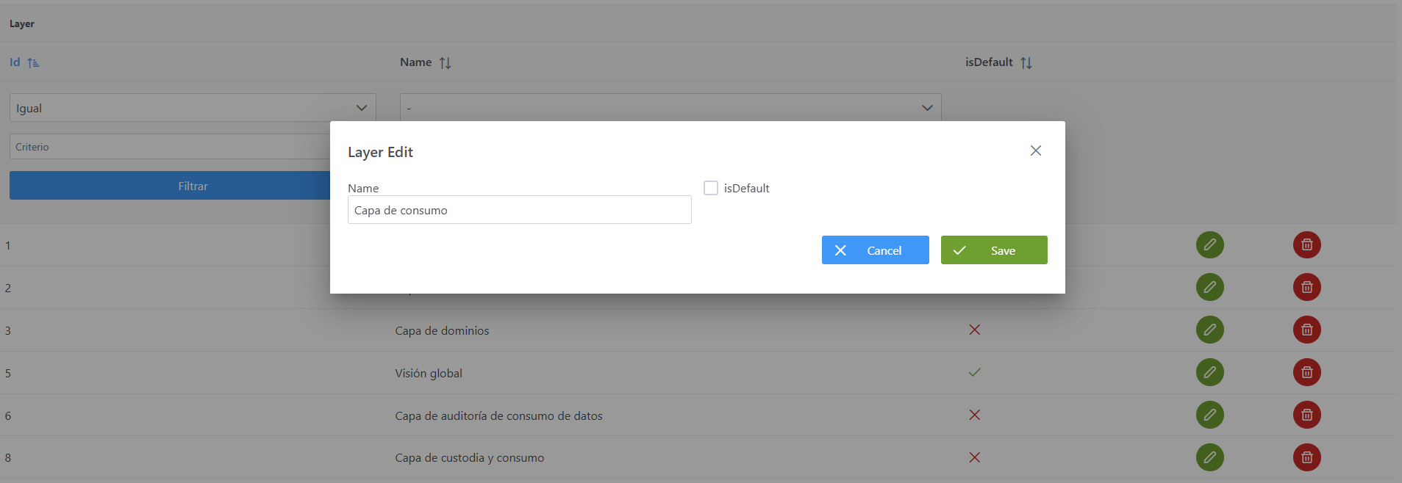
Task: Edit Capa de auditoría de consumo row
Action: 1209,415
